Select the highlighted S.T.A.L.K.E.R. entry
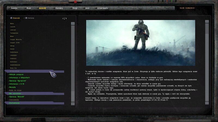The width and height of the screenshot is (218, 122). (34, 71)
